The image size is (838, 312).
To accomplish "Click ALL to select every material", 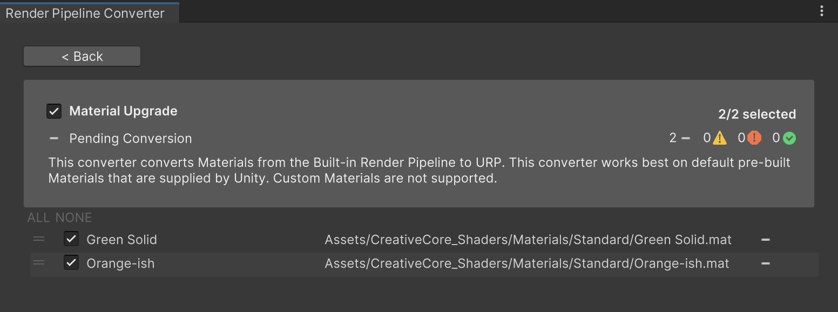I will 39,218.
